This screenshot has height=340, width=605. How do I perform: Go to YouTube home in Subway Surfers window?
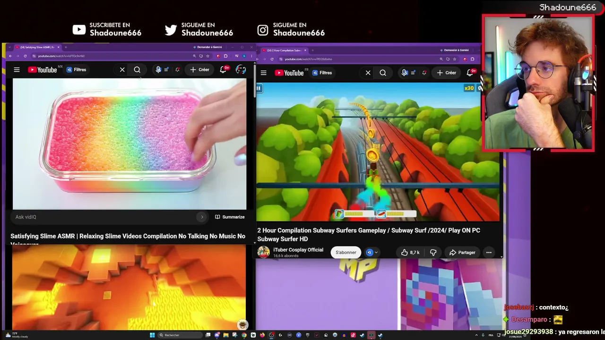[289, 73]
